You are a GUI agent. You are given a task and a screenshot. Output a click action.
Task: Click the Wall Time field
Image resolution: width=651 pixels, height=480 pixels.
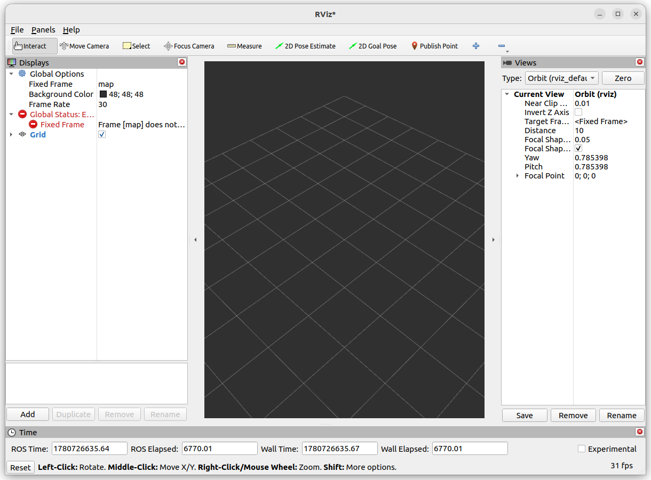point(340,449)
